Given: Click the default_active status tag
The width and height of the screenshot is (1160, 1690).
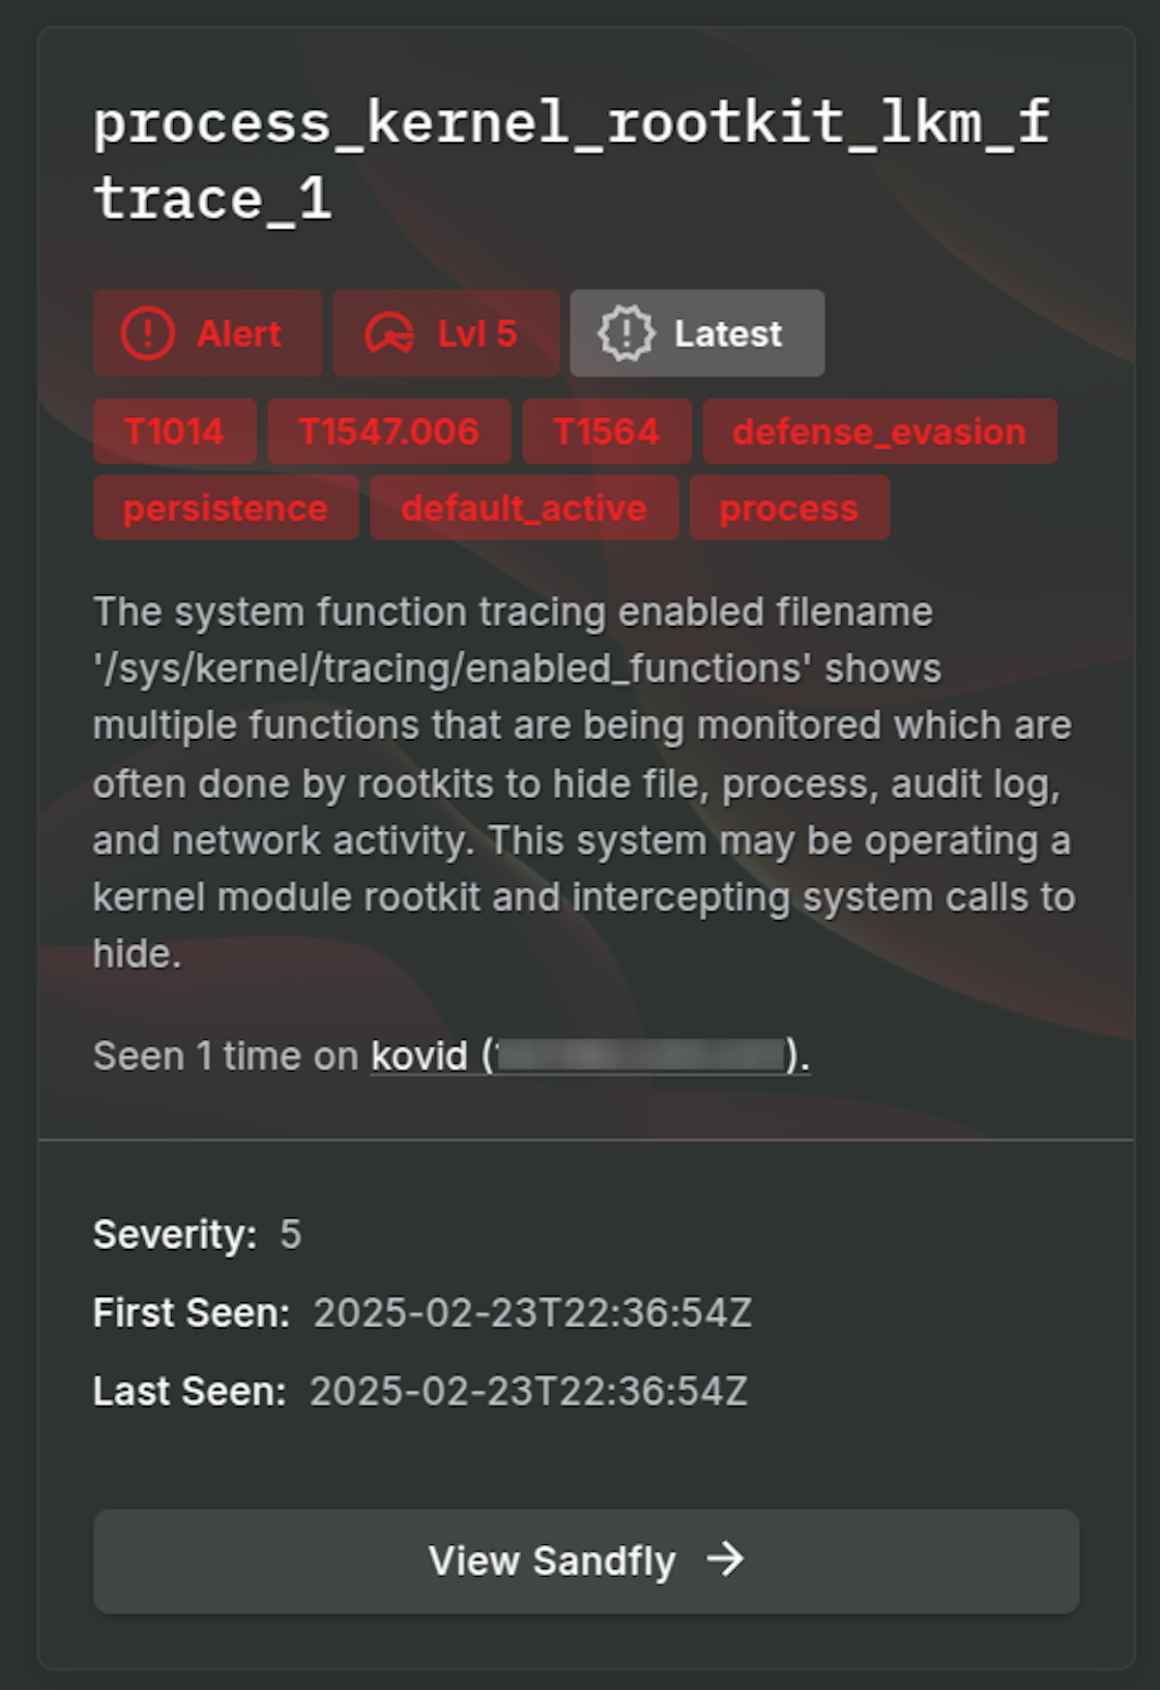Looking at the screenshot, I should [x=523, y=508].
